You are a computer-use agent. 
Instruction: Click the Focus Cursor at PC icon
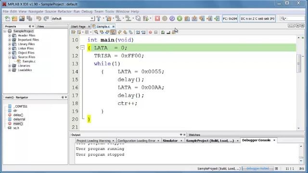click(x=217, y=19)
